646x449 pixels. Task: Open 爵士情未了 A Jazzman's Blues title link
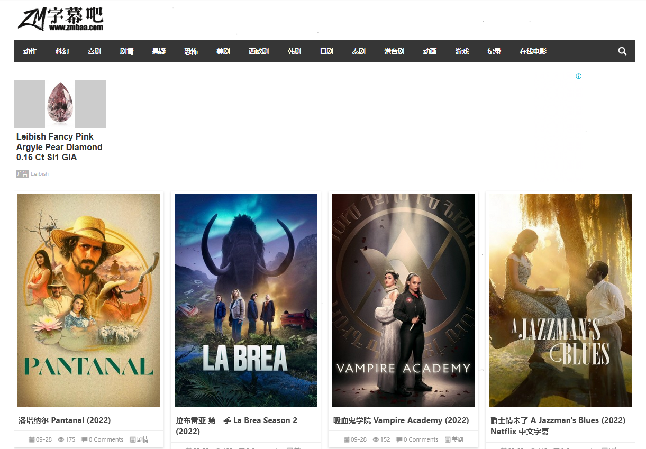tap(558, 426)
